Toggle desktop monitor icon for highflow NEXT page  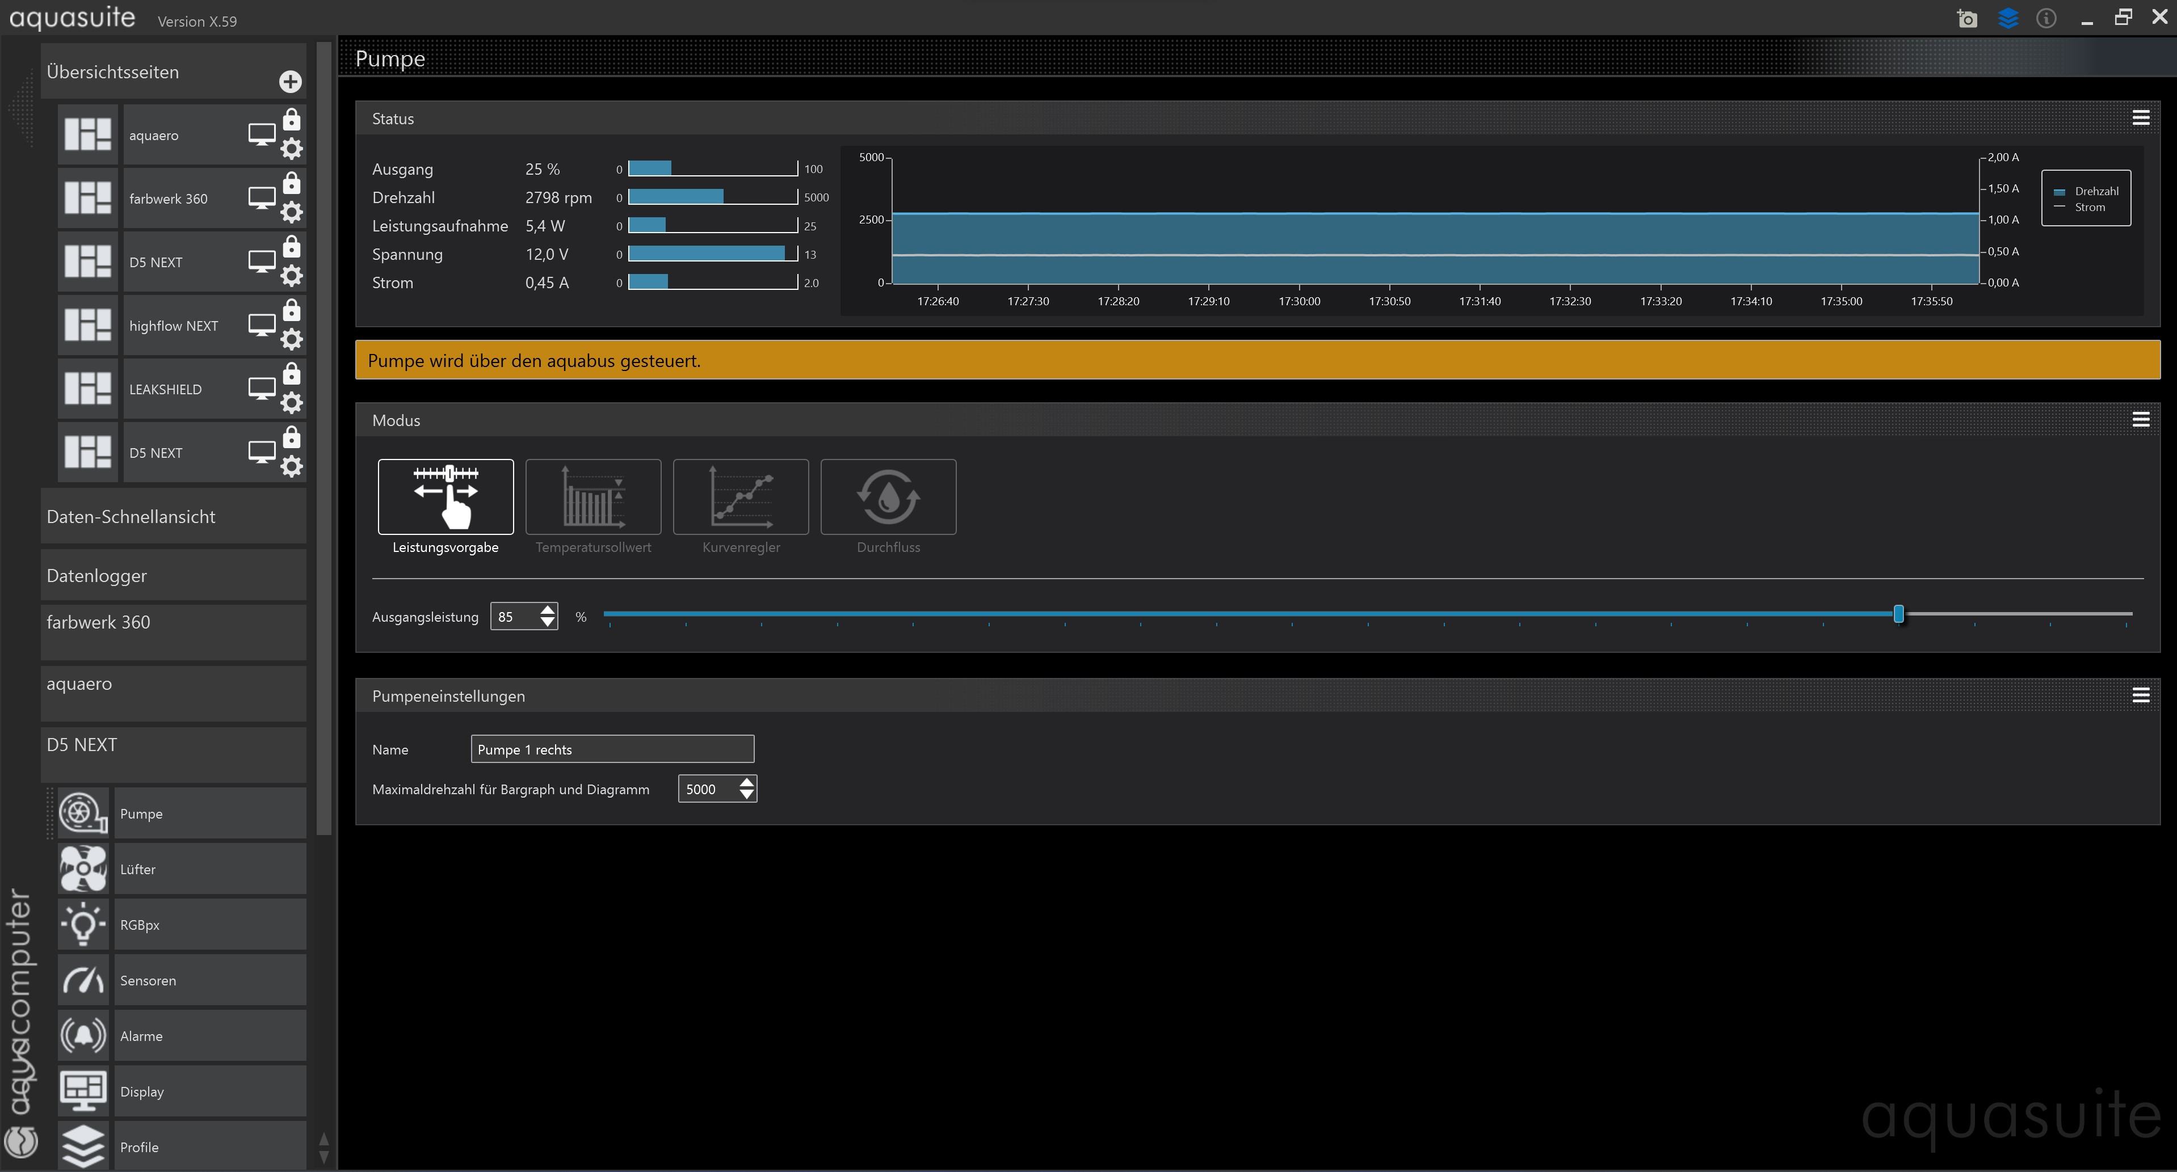pyautogui.click(x=261, y=325)
